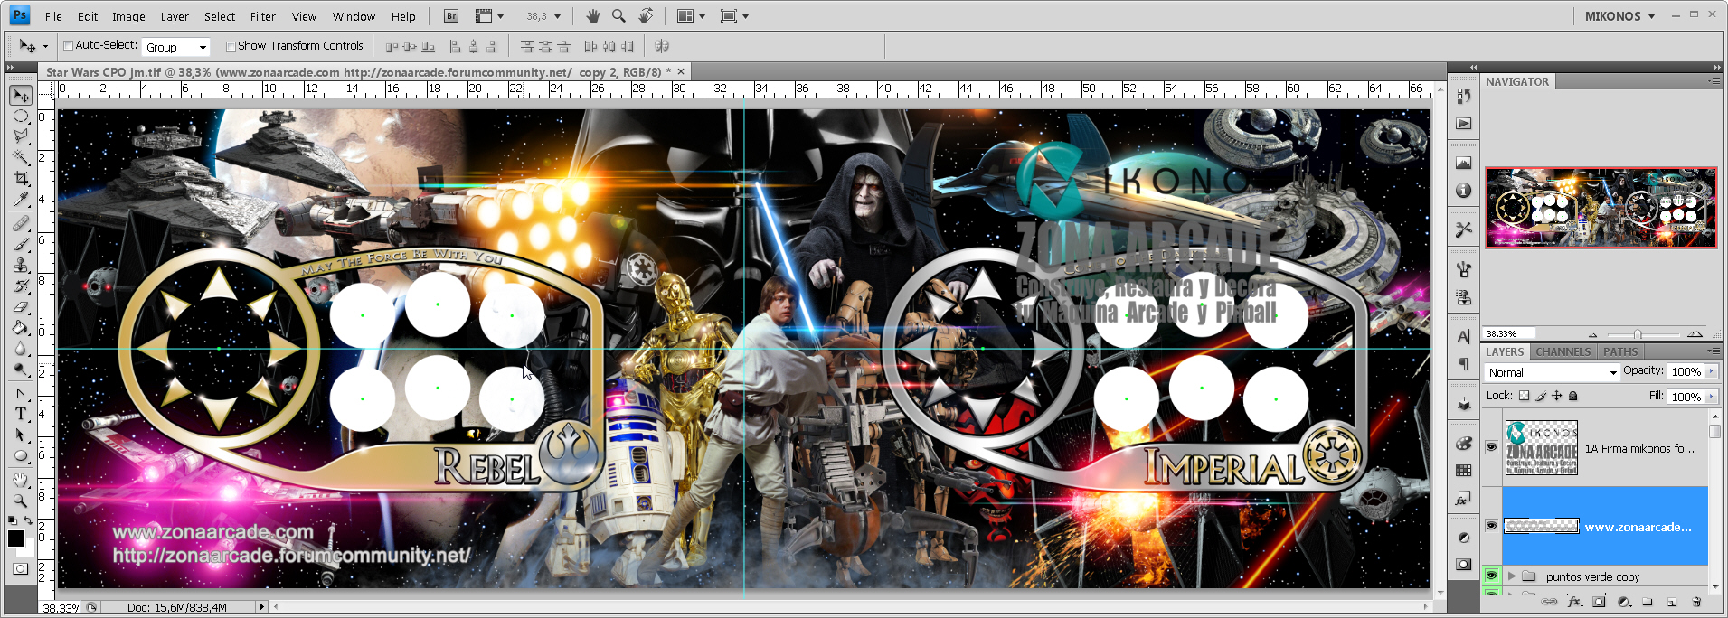Choose the Clone Stamp tool
Viewport: 1728px width, 618px height.
point(21,266)
